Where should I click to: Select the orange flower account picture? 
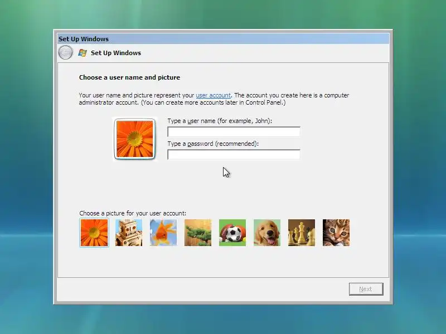(x=94, y=233)
